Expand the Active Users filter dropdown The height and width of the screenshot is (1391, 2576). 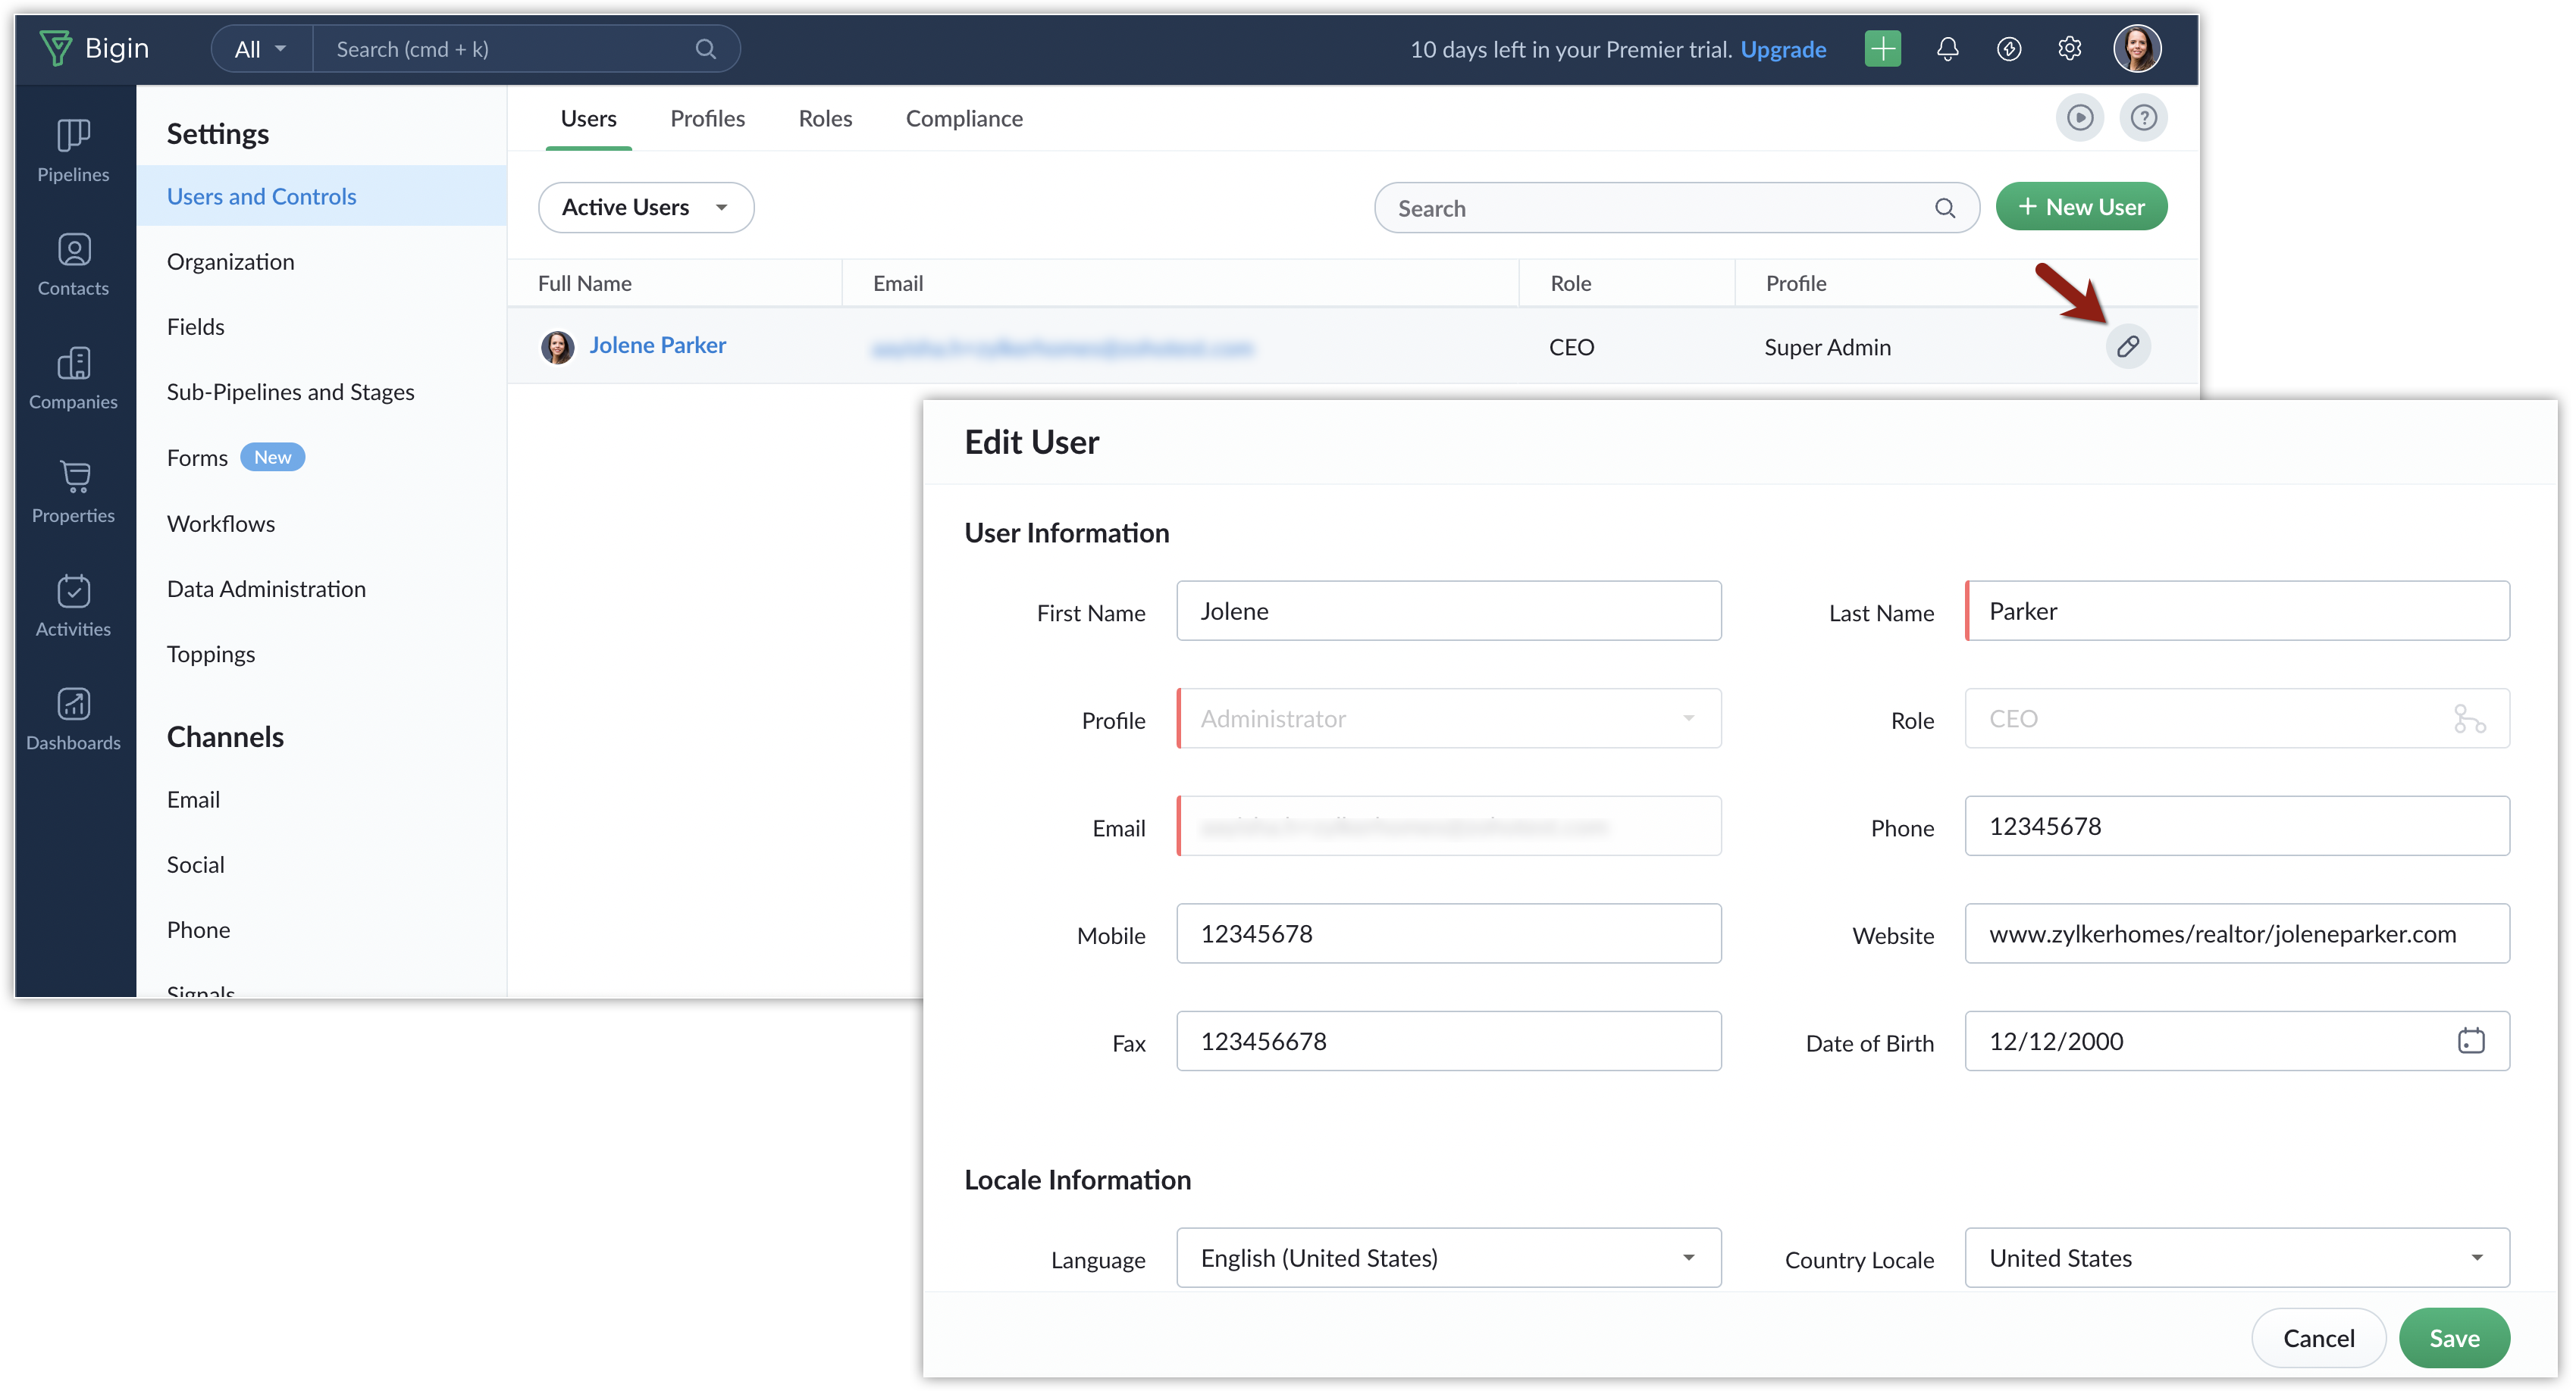(x=646, y=208)
